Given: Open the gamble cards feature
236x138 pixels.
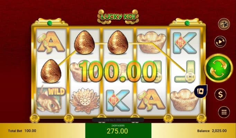Looking at the screenshot, I should tap(200, 91).
